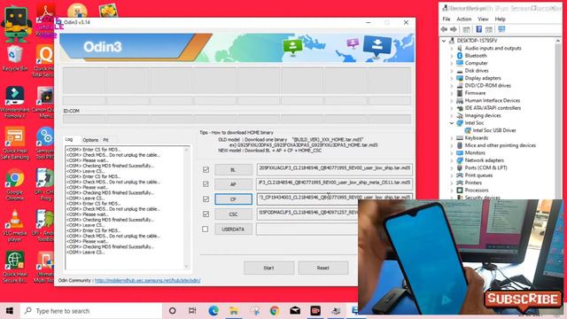Open the View menu in Device Manager
This screenshot has height=319, width=567.
[x=483, y=19]
